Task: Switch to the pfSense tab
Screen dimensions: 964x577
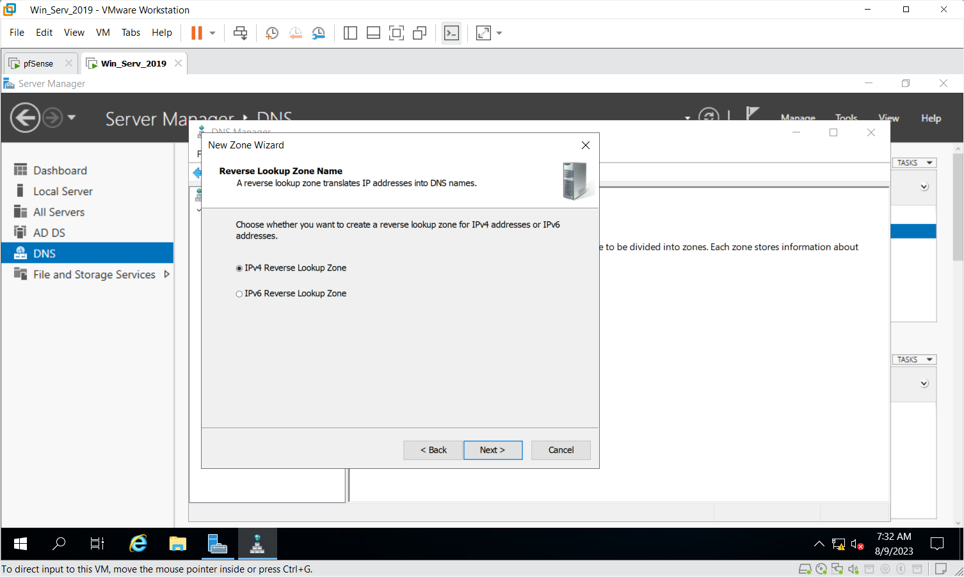Action: (x=37, y=63)
